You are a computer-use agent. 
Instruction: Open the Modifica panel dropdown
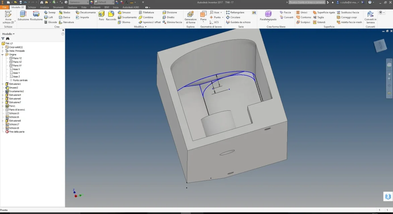[x=140, y=27]
